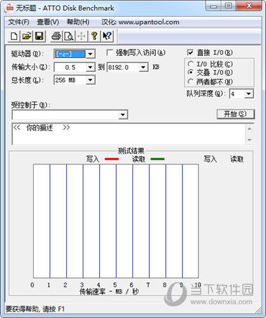Click the Save floppy disk icon

pyautogui.click(x=39, y=36)
